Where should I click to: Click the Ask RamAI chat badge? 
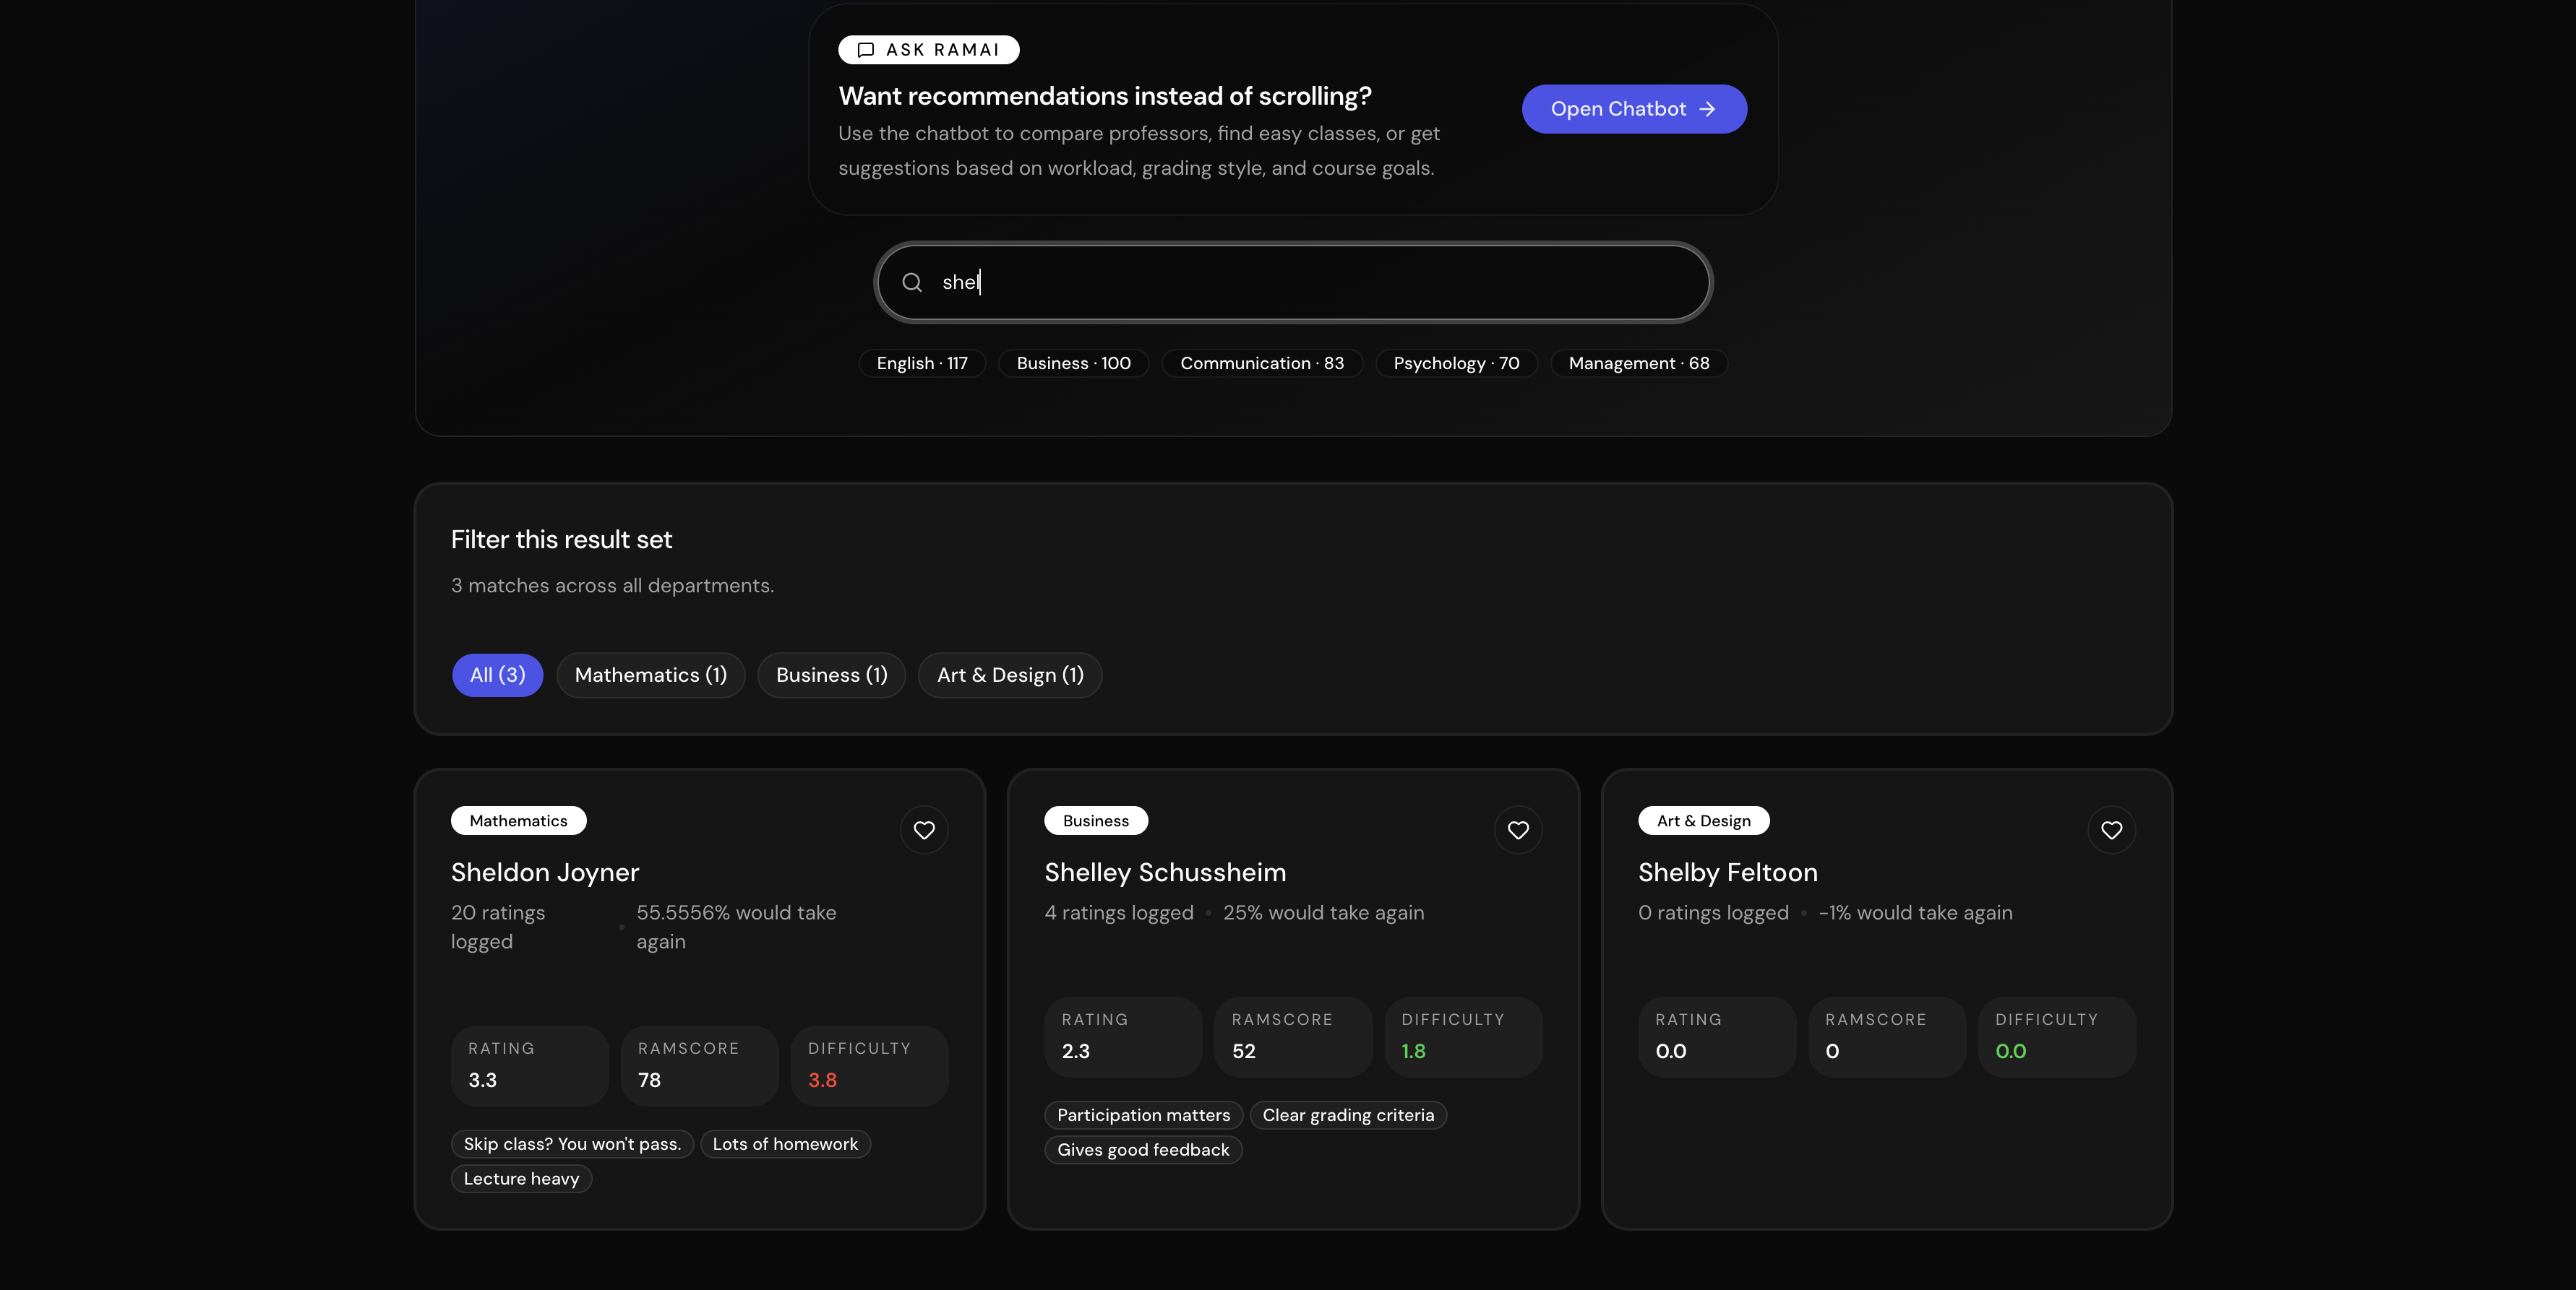click(x=928, y=50)
